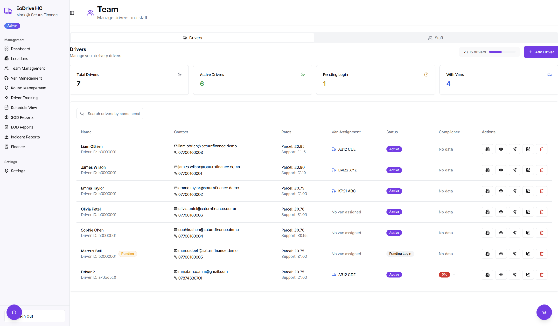Edit Liam OBrien with the pencil icon
This screenshot has height=326, width=558.
(528, 149)
